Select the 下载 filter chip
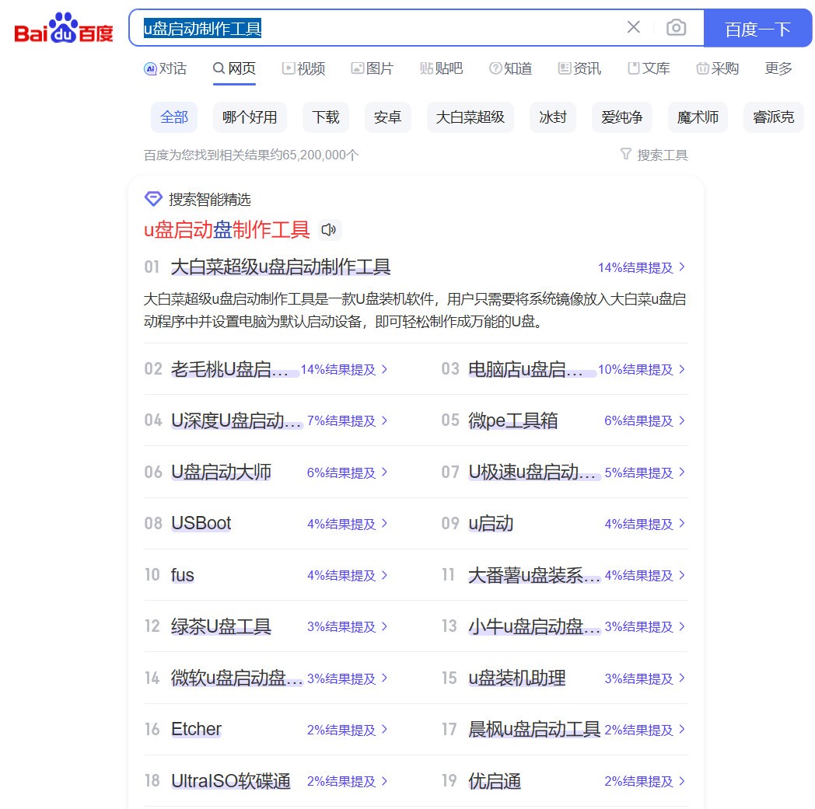The width and height of the screenshot is (815, 809). click(325, 117)
